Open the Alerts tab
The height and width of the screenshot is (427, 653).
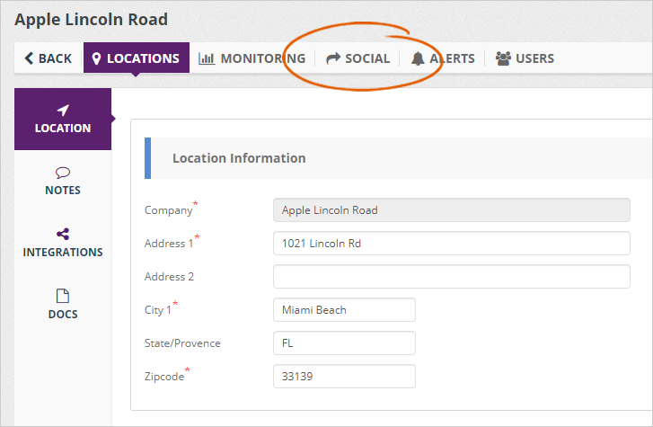[452, 58]
